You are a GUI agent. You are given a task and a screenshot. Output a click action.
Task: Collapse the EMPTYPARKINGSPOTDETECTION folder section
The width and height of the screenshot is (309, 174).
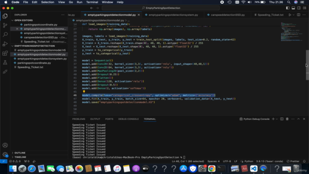click(x=34, y=46)
